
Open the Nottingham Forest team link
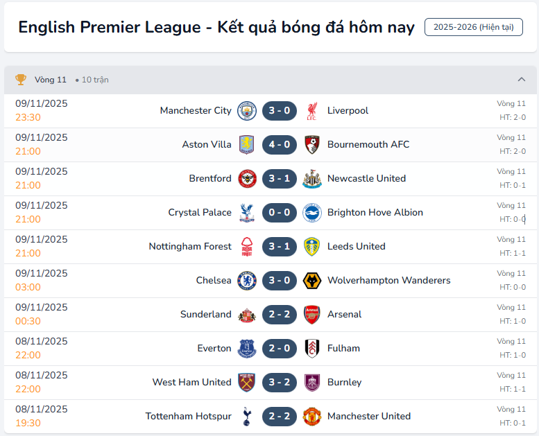(190, 247)
